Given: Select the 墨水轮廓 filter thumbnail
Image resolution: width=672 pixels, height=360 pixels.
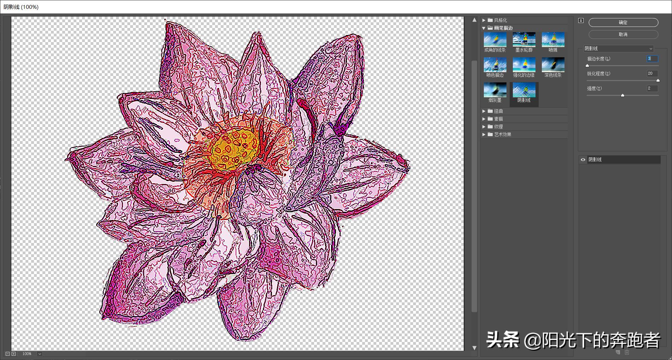Looking at the screenshot, I should (524, 39).
